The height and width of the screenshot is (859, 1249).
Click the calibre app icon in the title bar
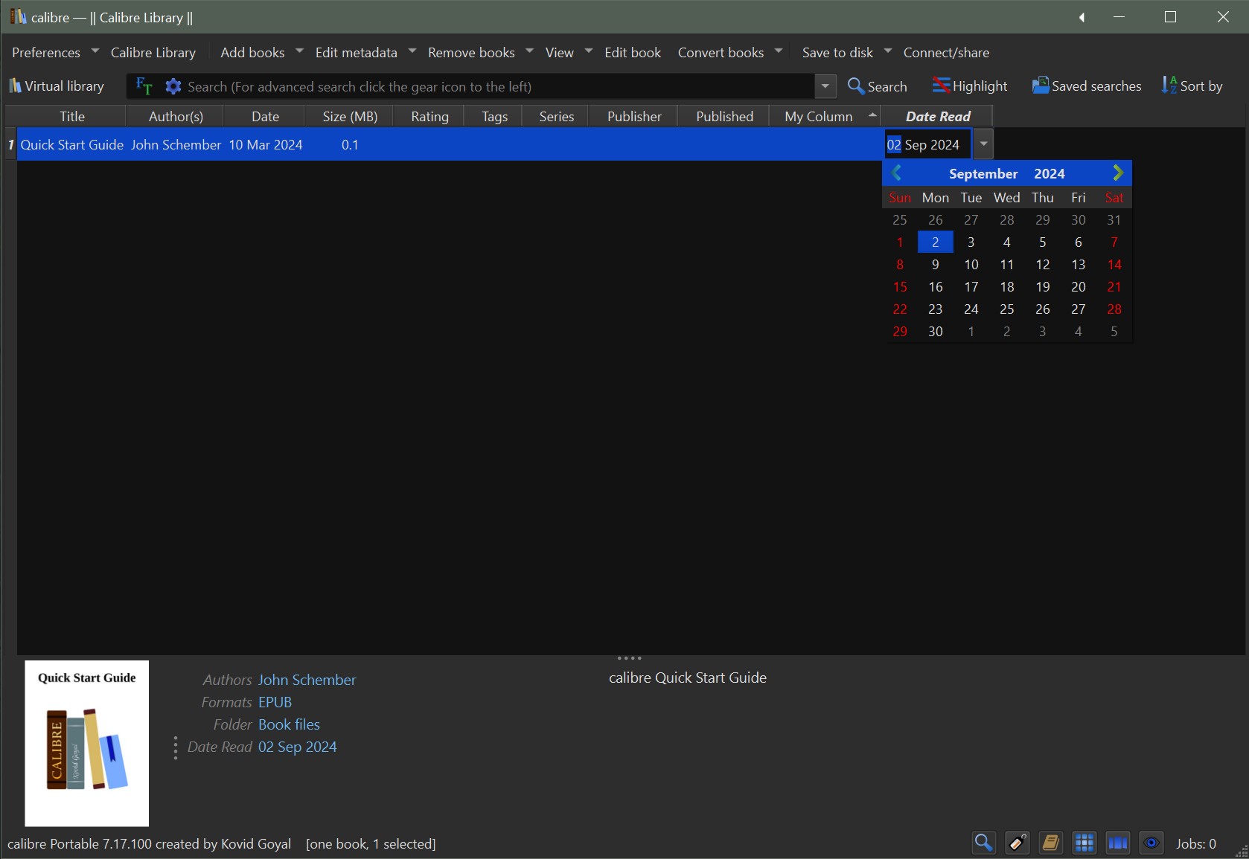pos(18,16)
